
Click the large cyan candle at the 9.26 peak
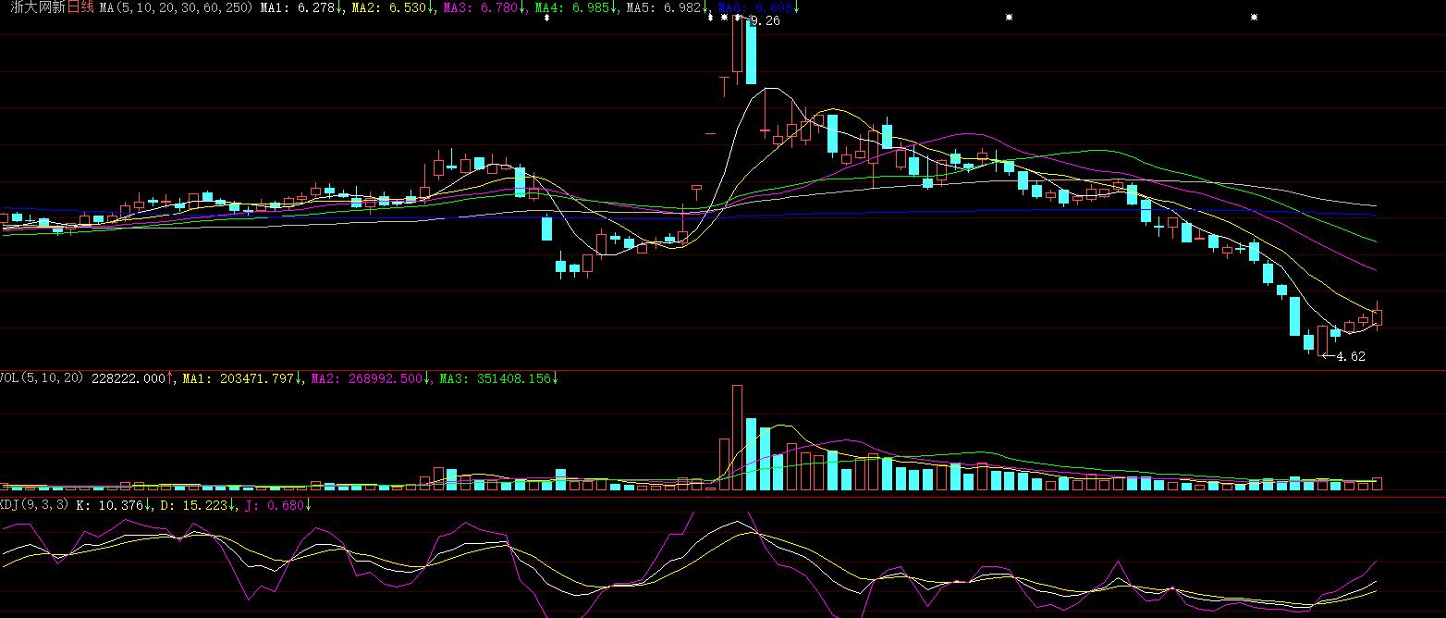(751, 51)
